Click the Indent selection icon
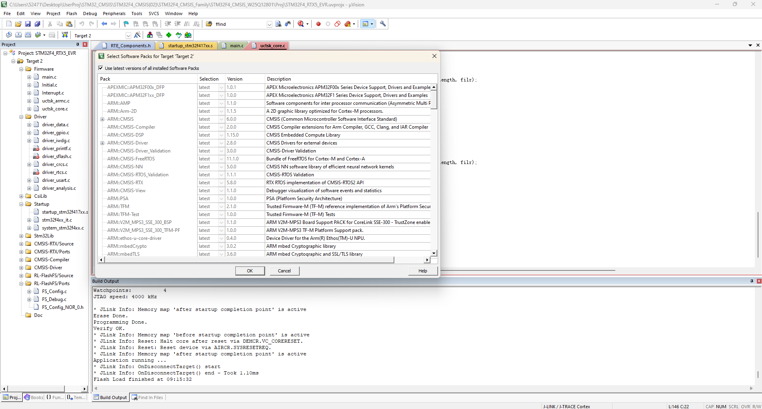 (x=168, y=24)
